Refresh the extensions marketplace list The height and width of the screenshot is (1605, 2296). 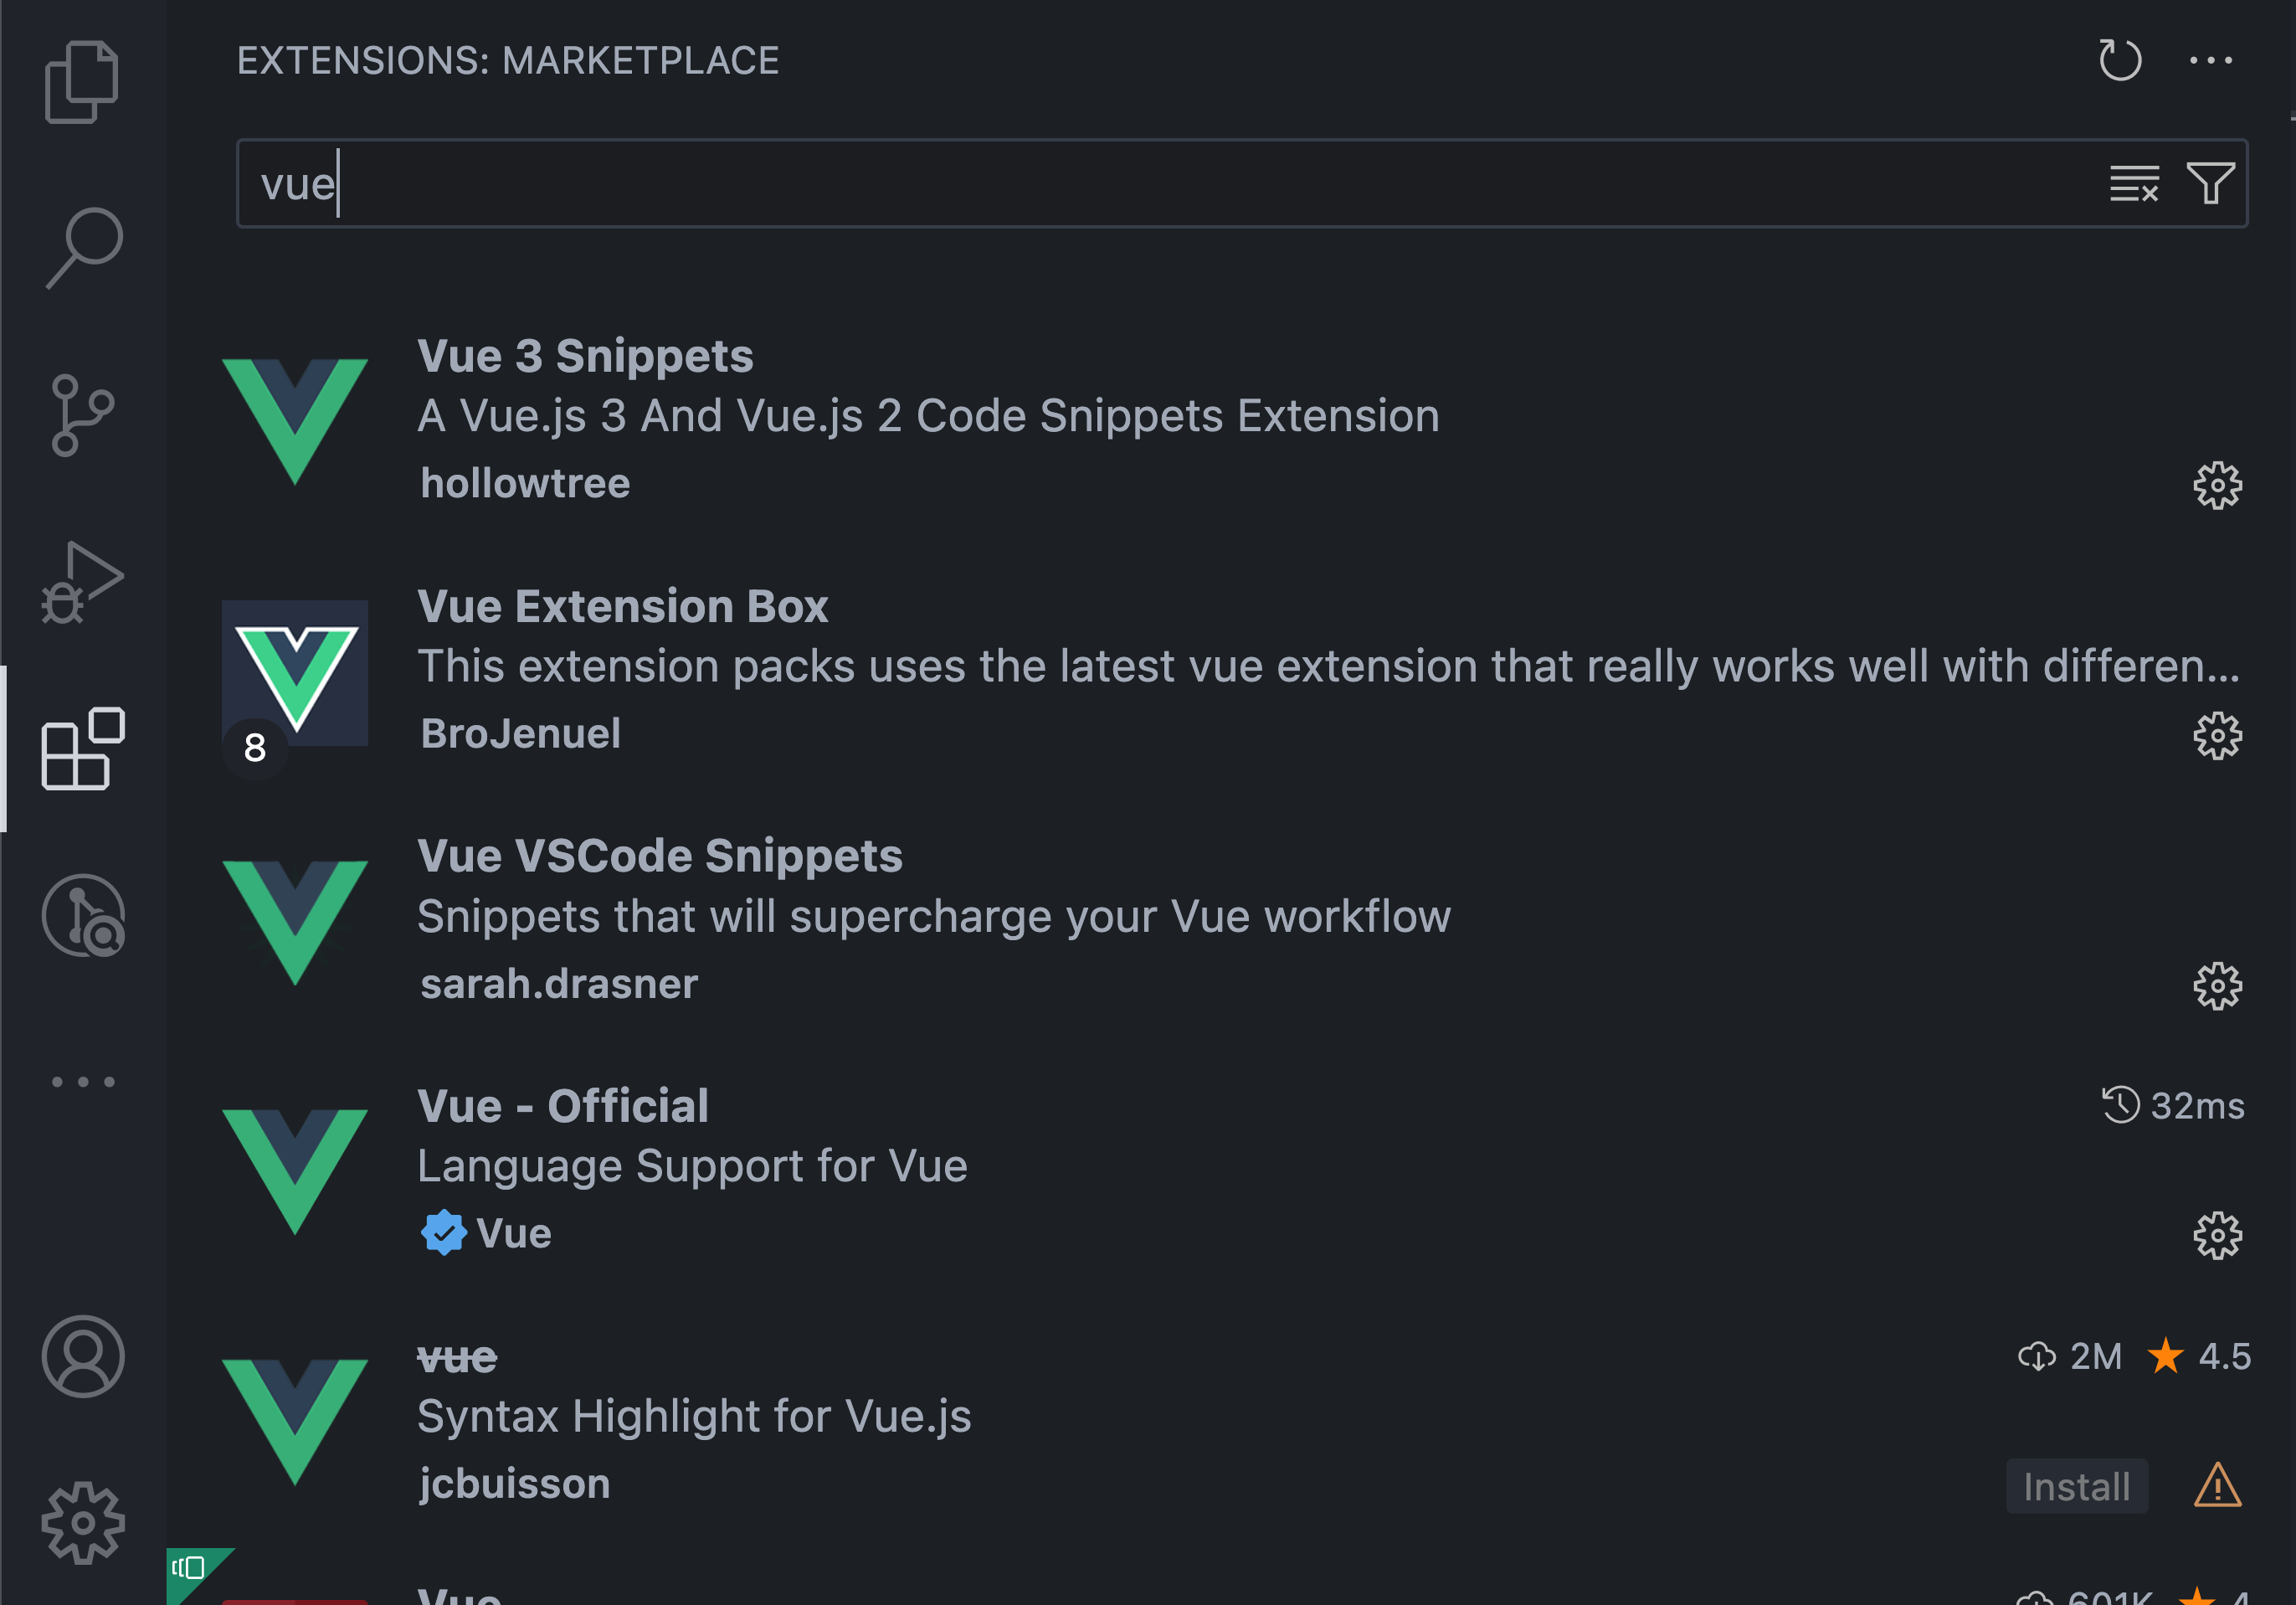(2119, 60)
